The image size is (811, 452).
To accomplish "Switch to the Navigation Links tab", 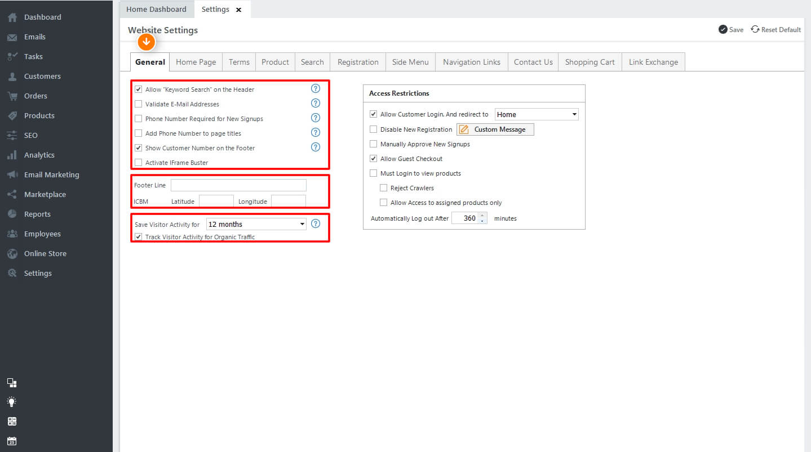I will 472,62.
